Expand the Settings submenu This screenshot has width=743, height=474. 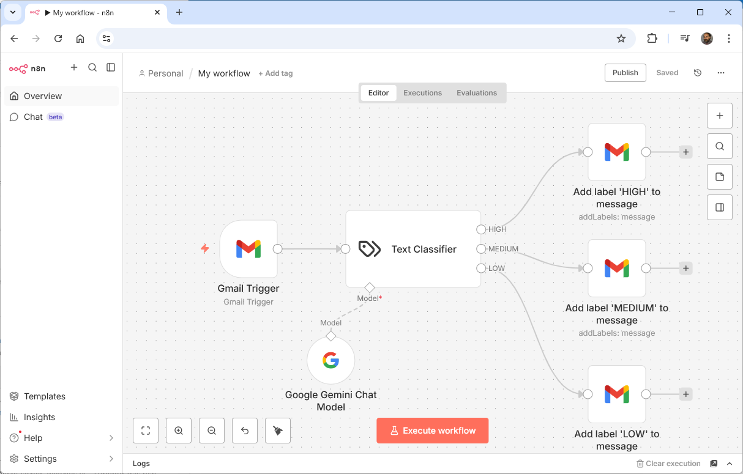(111, 459)
